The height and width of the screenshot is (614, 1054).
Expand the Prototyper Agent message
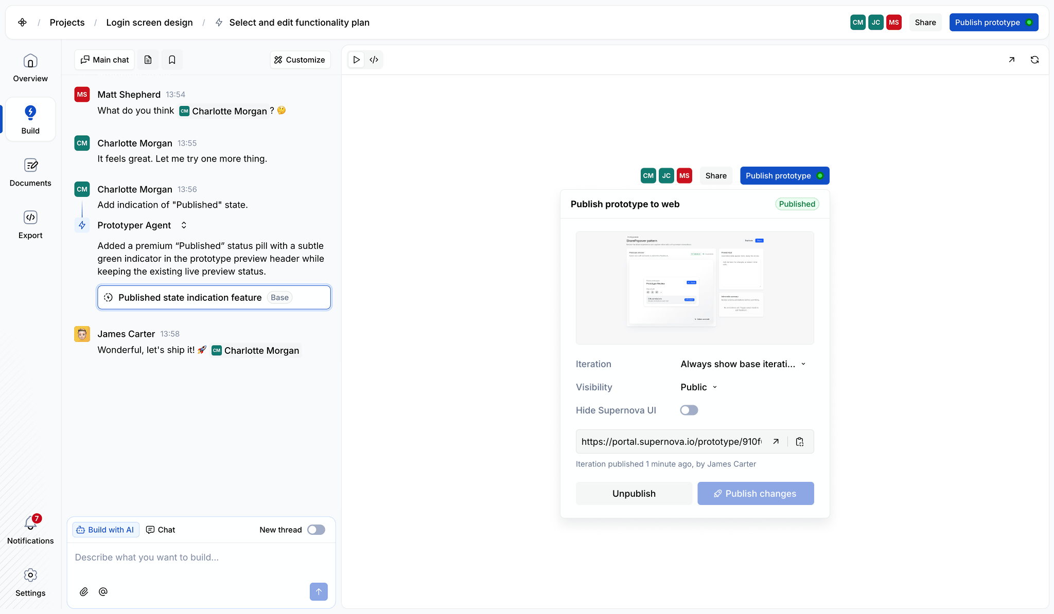click(183, 225)
